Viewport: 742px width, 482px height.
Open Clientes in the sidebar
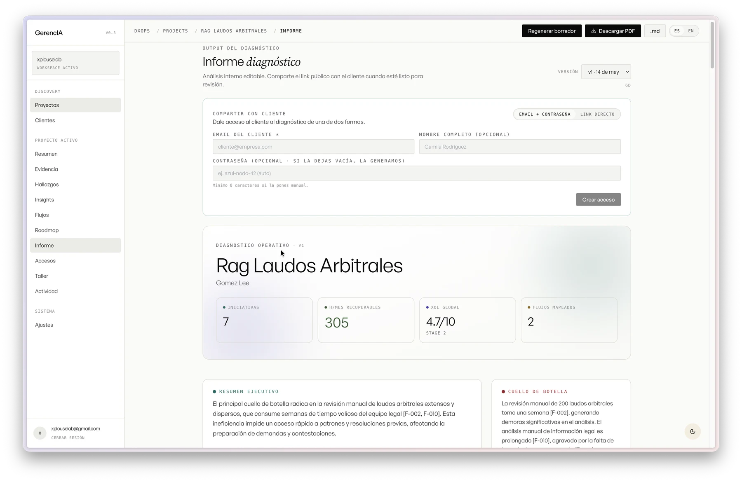coord(75,120)
